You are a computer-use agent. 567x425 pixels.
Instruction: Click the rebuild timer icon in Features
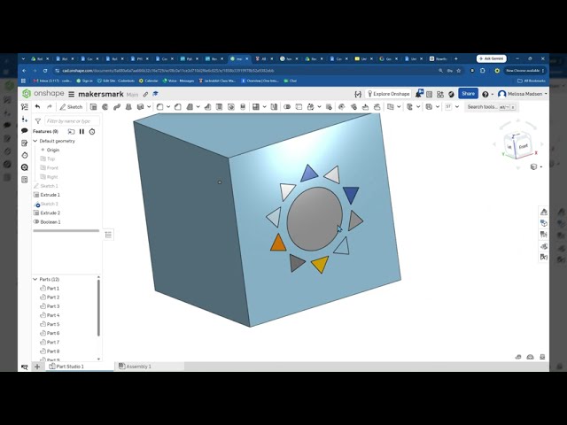pyautogui.click(x=92, y=132)
